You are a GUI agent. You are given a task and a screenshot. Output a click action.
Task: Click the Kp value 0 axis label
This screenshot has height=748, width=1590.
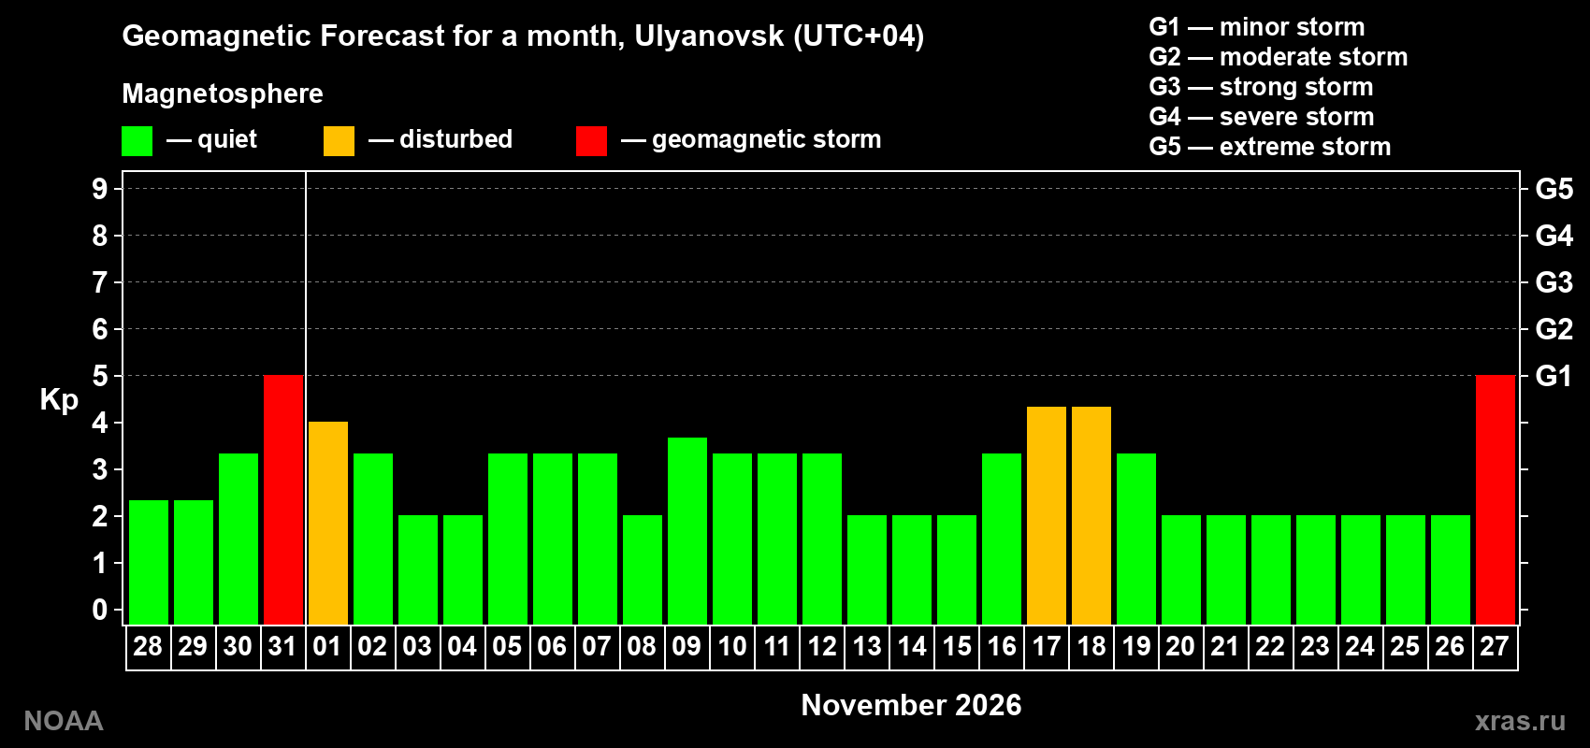click(100, 610)
